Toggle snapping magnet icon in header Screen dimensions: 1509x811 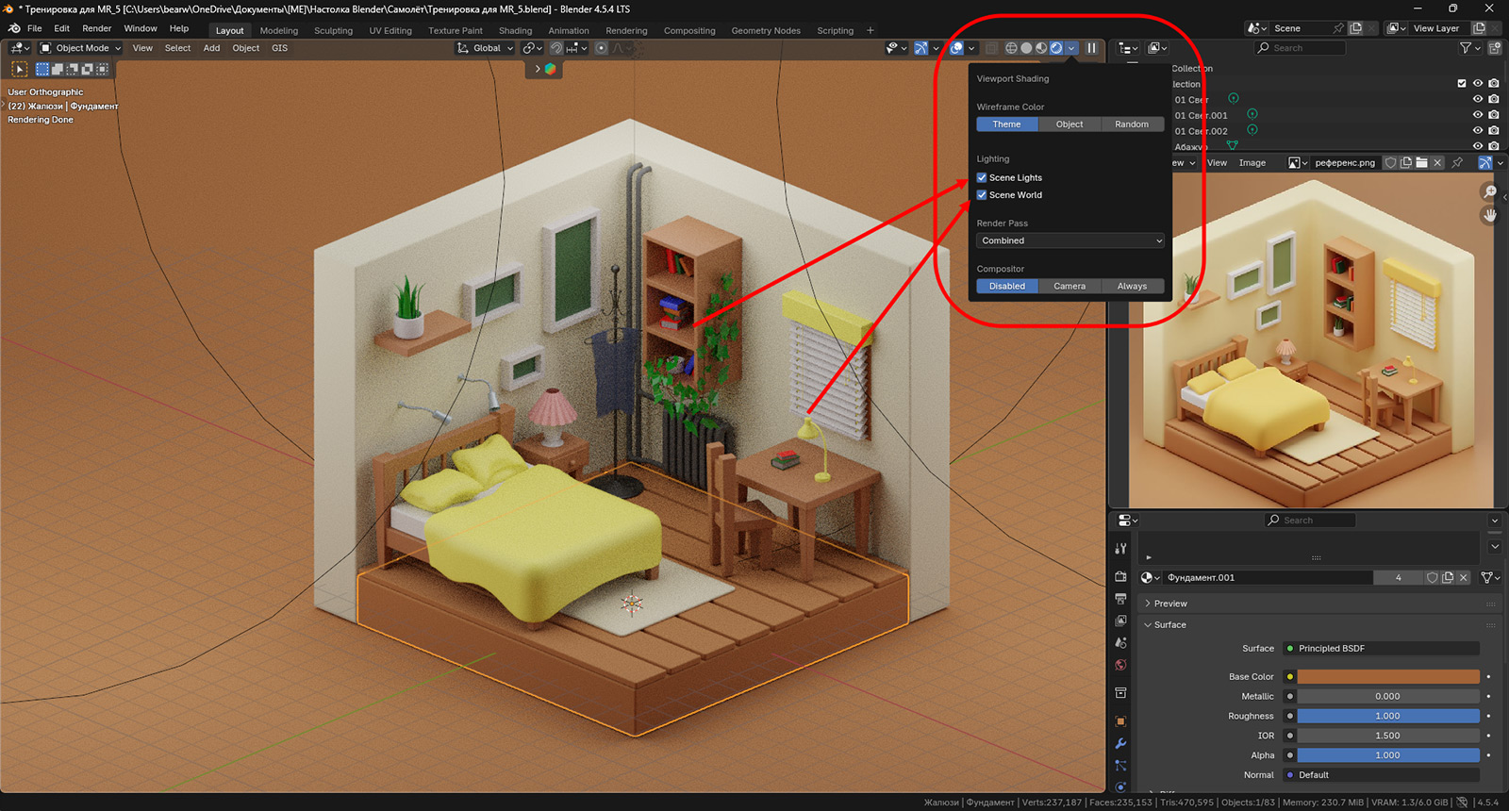pos(556,48)
